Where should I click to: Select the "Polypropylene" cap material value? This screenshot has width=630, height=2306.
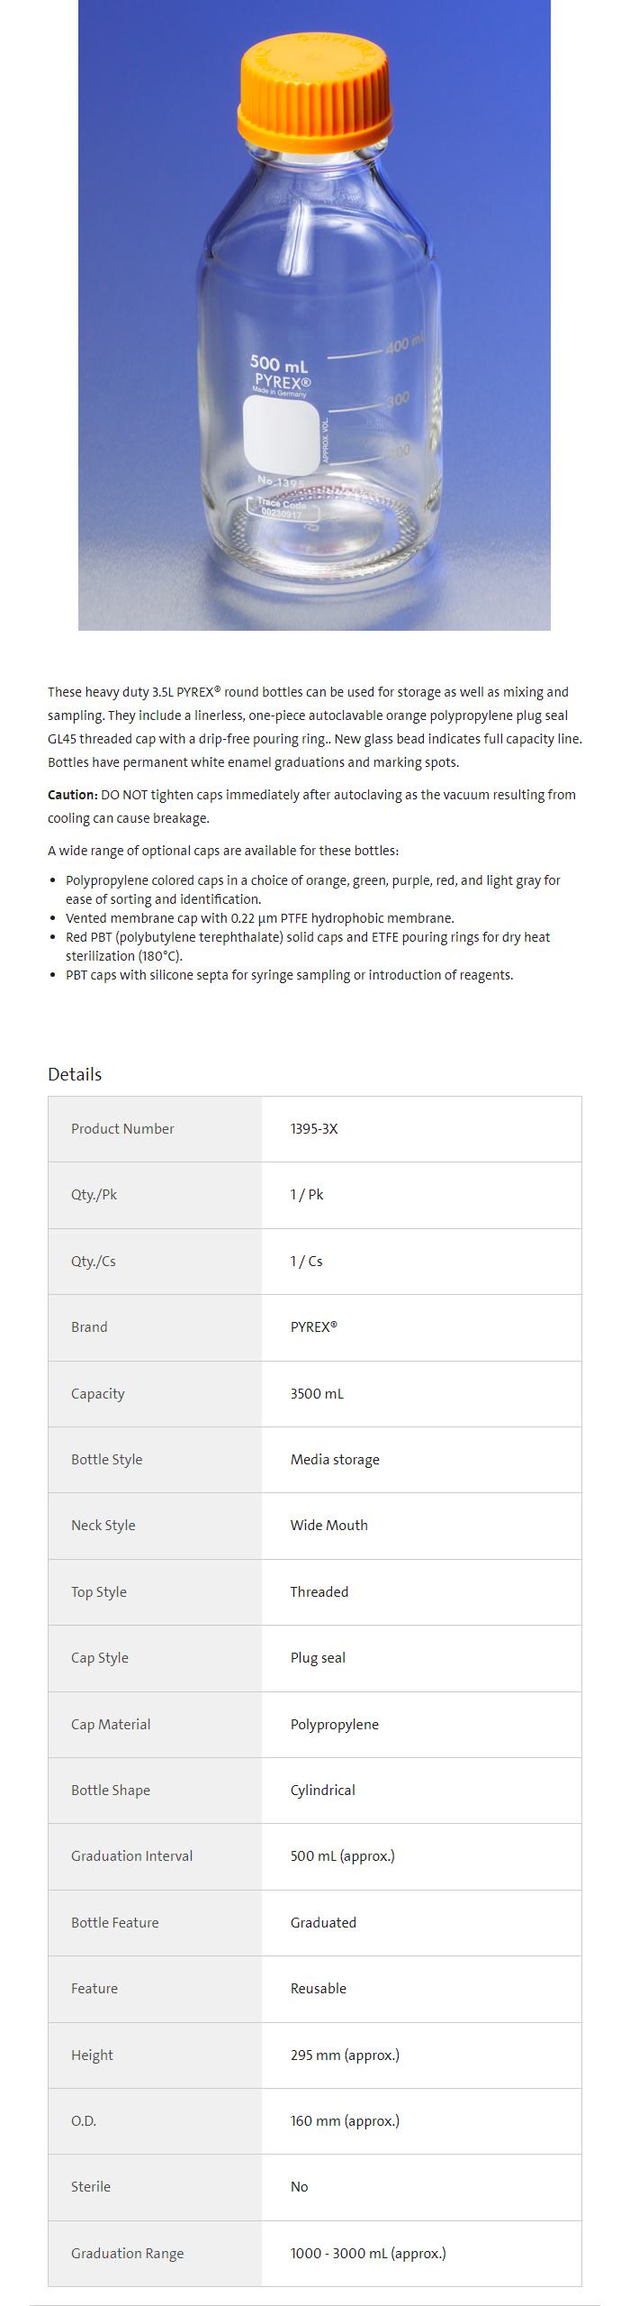pyautogui.click(x=334, y=1725)
